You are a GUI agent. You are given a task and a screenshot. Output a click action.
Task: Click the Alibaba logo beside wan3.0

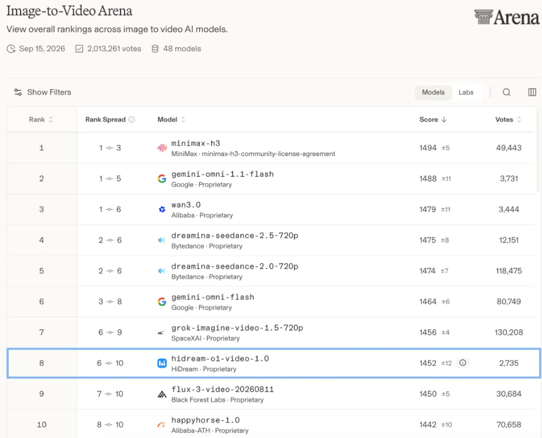pyautogui.click(x=162, y=210)
